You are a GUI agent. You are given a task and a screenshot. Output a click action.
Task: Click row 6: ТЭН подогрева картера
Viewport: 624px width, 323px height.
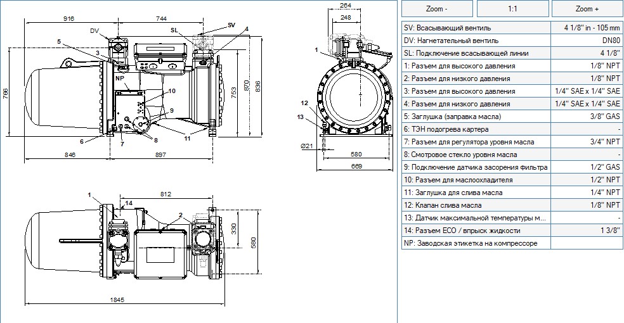512,129
